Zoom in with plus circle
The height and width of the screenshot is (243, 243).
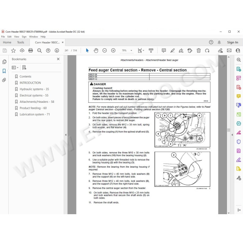coord(113,50)
